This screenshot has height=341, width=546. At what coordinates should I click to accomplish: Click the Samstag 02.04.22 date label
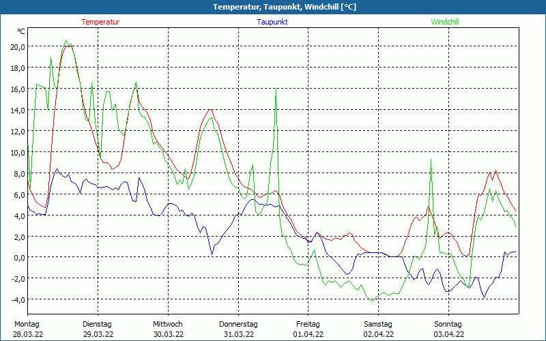(x=378, y=329)
